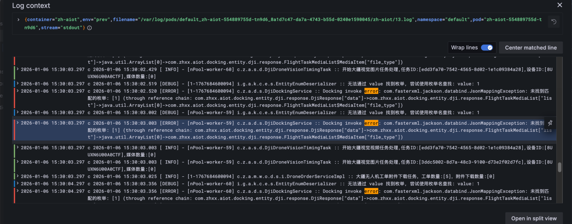Close the Log context dialog
This screenshot has height=224, width=572.
(x=559, y=5)
